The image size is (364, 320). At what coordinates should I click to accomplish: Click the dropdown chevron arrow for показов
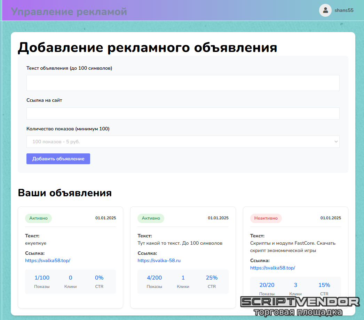(x=336, y=142)
